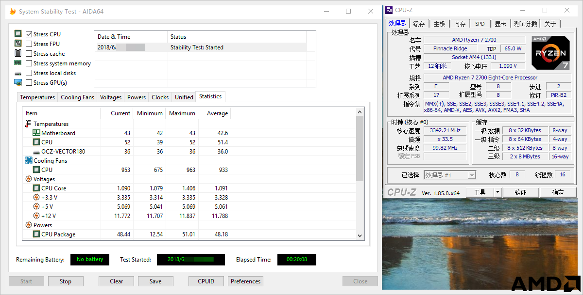Click the scroll up arrow of statistics list

point(360,112)
